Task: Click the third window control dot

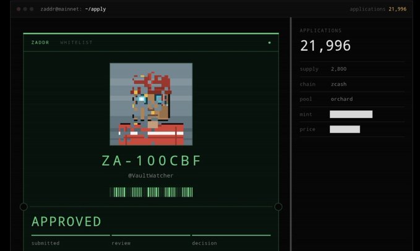Action: [x=32, y=9]
